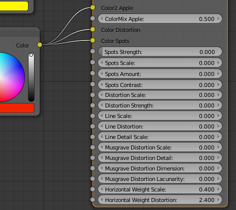
Task: Increase Horizontal Weight Scale with right arrow
Action: tap(218, 189)
